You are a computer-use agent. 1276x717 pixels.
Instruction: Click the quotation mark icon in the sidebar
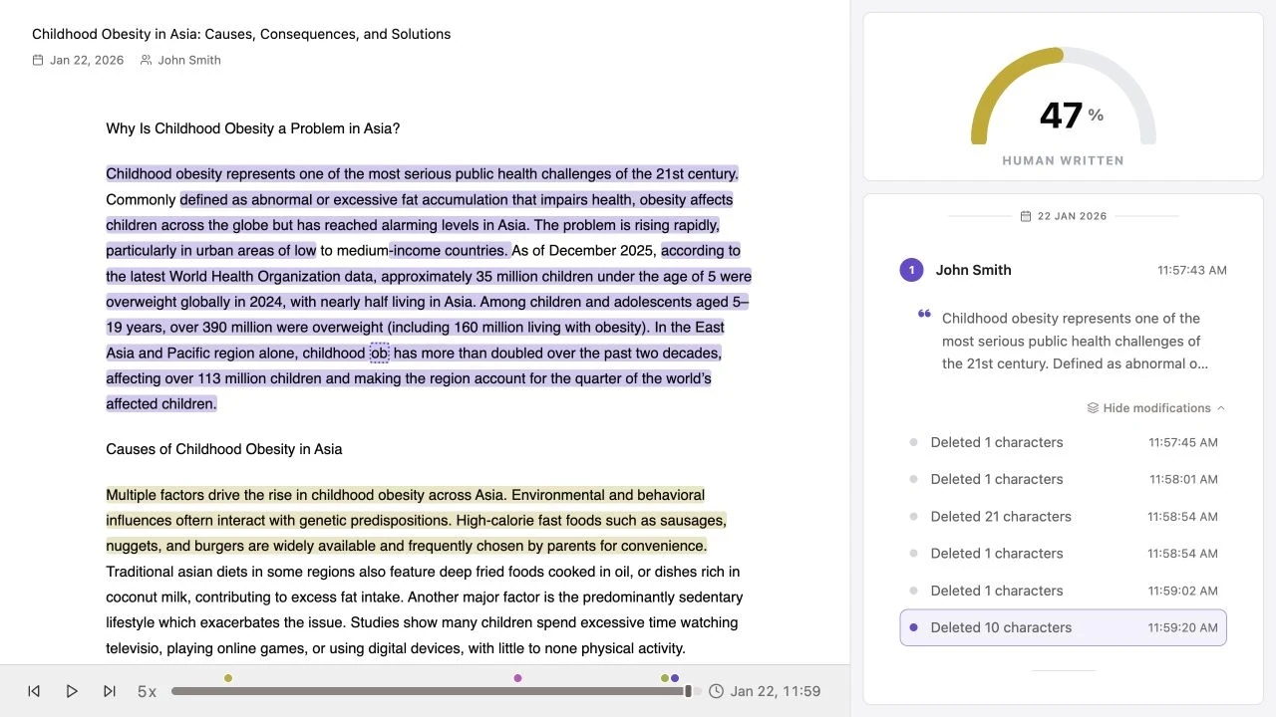click(x=924, y=315)
